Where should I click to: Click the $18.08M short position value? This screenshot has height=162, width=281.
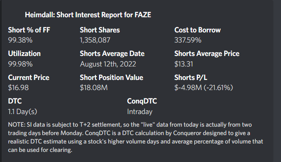coord(94,88)
